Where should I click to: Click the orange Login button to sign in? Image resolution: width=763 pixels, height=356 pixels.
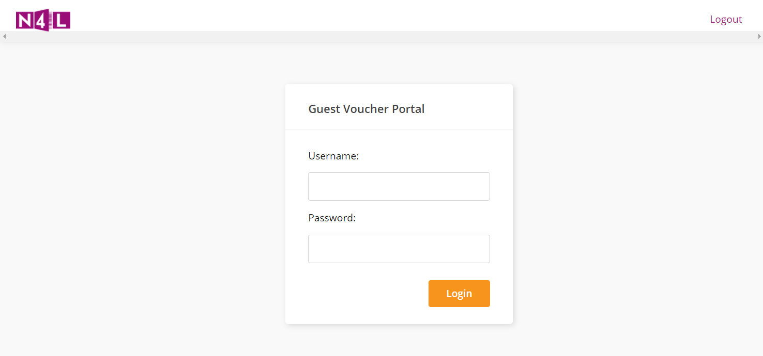(x=459, y=293)
